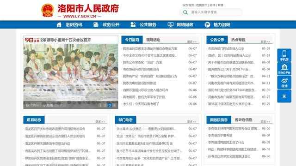
Task: Open notice 市政府部门网站责任人公示
Action: [x=226, y=48]
